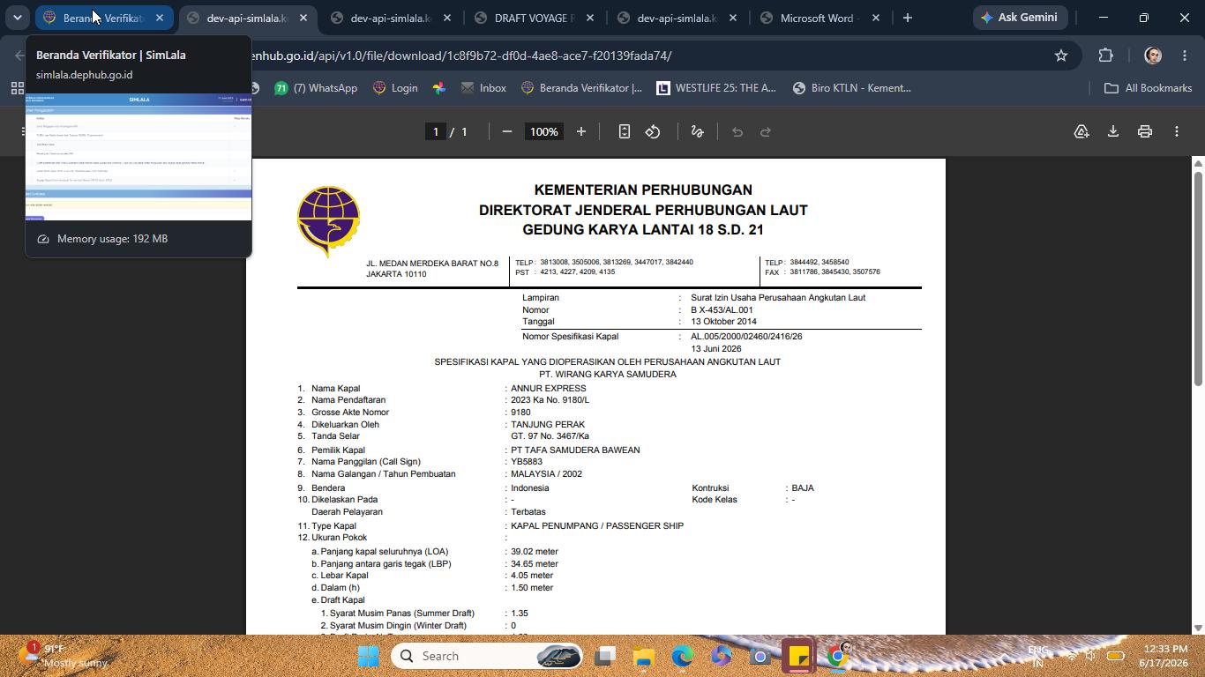Open the tab search dropdown chevron
The height and width of the screenshot is (677, 1205).
[17, 18]
